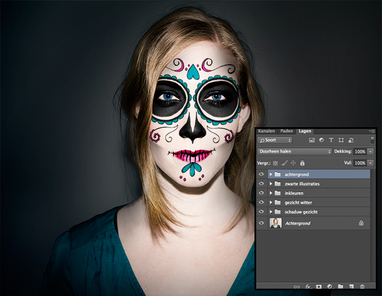Expand the schaduw gezicht group

(x=271, y=212)
